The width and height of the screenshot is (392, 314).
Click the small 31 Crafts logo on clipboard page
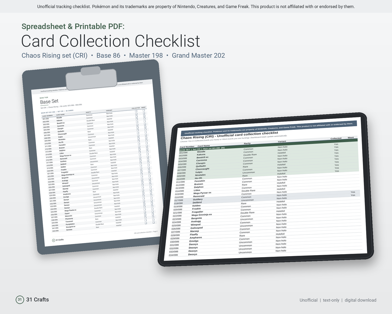tap(54, 240)
